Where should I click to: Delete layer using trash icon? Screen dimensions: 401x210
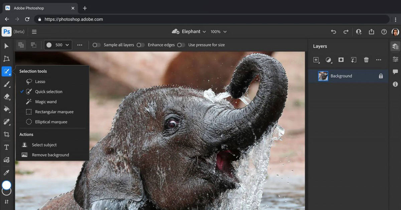click(366, 60)
